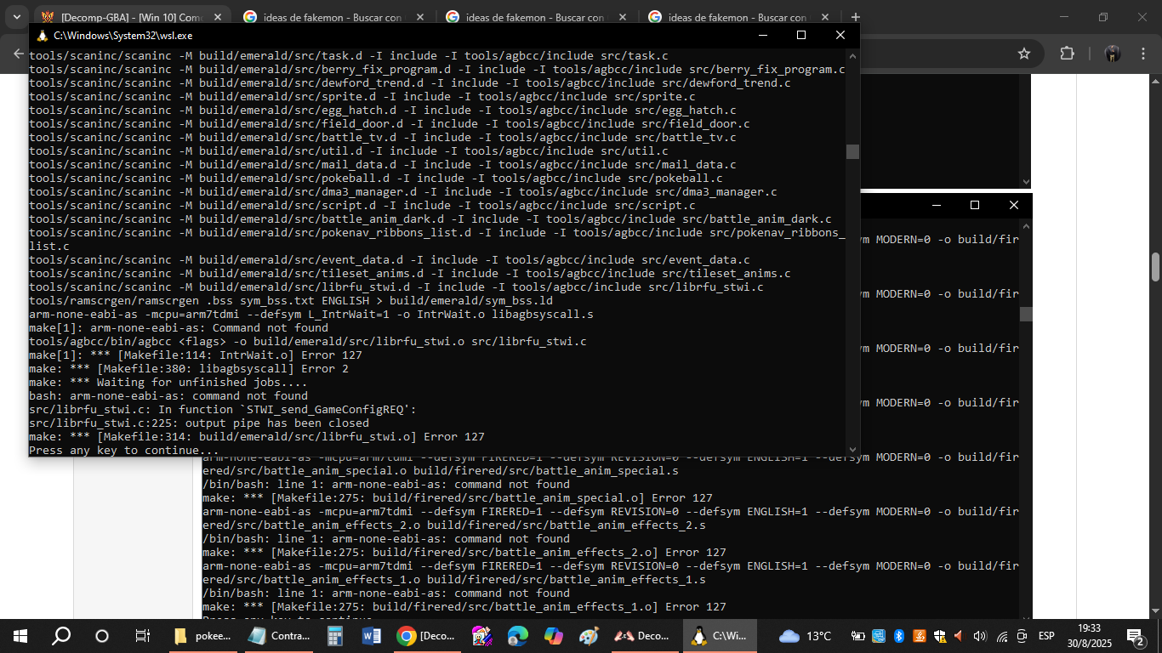Select the second ideas de fakemon tab
This screenshot has height=653, width=1162.
coord(526,17)
